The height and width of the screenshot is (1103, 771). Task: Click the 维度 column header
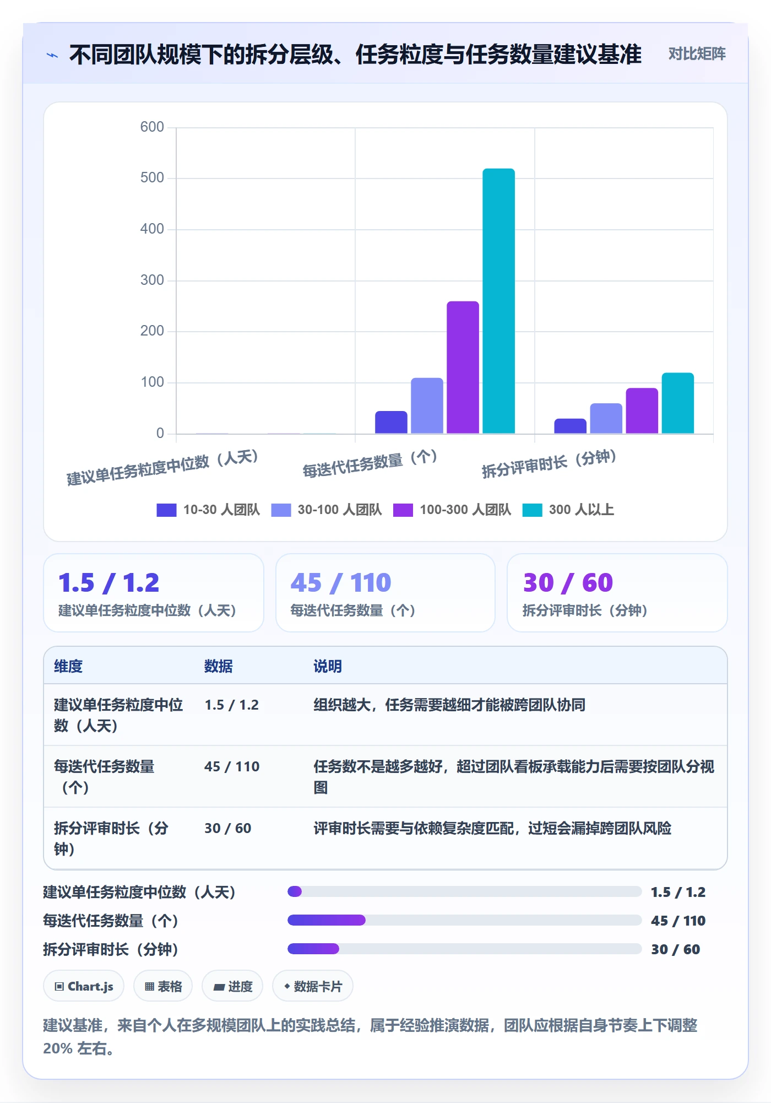point(68,666)
